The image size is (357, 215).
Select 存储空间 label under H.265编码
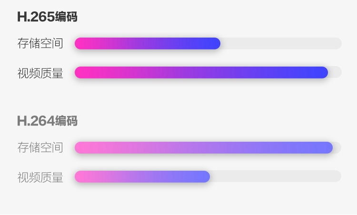click(x=40, y=44)
